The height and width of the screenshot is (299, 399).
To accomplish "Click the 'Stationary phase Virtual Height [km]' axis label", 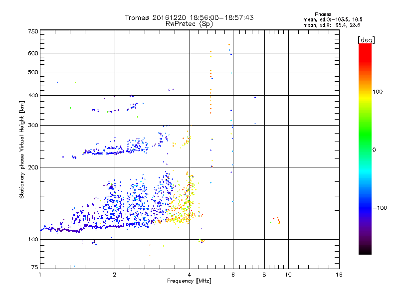I will (x=22, y=150).
